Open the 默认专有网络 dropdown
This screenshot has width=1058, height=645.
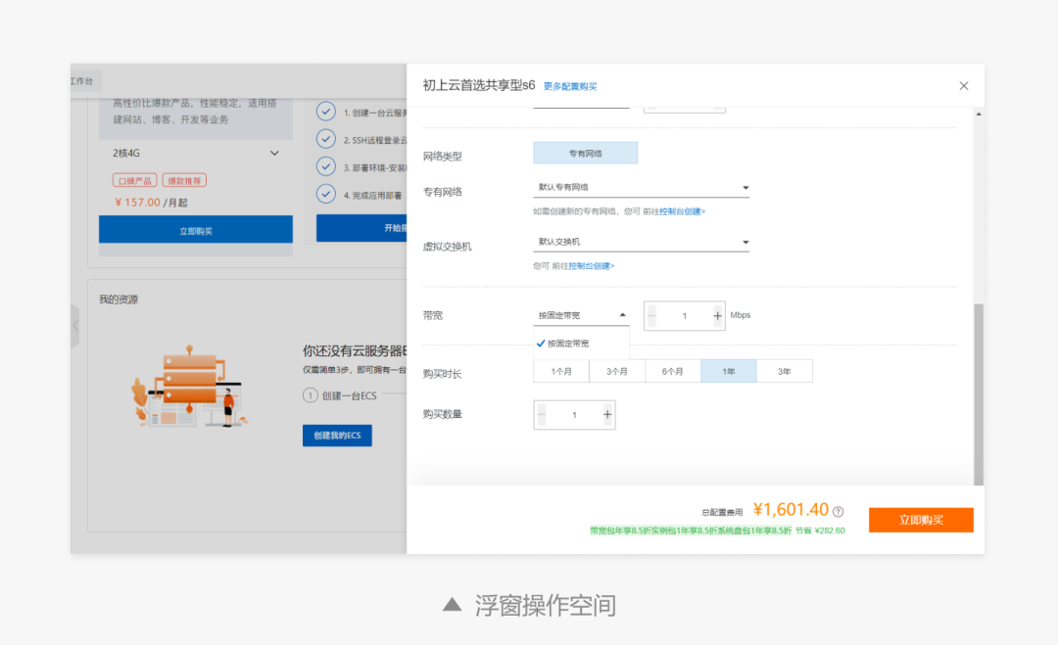[x=641, y=187]
